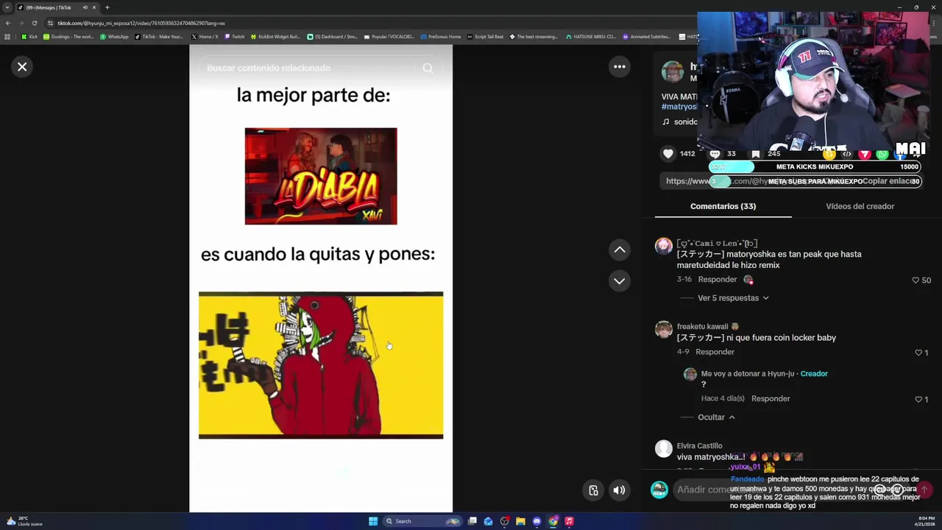Screen dimensions: 942x530
Task: Open File Explorer from taskbar
Action: coord(520,521)
